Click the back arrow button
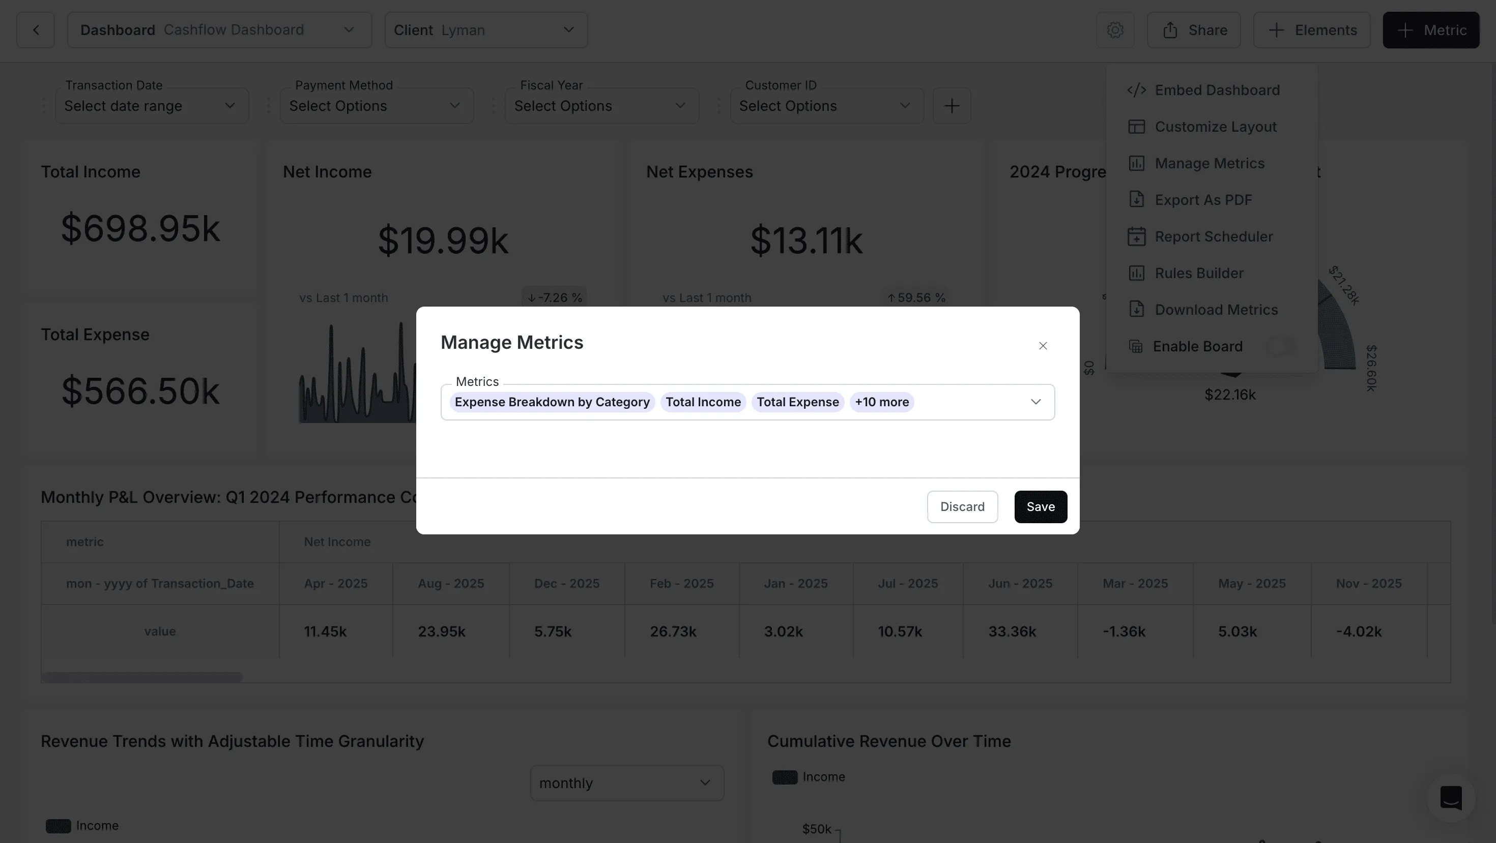The width and height of the screenshot is (1496, 843). click(36, 30)
